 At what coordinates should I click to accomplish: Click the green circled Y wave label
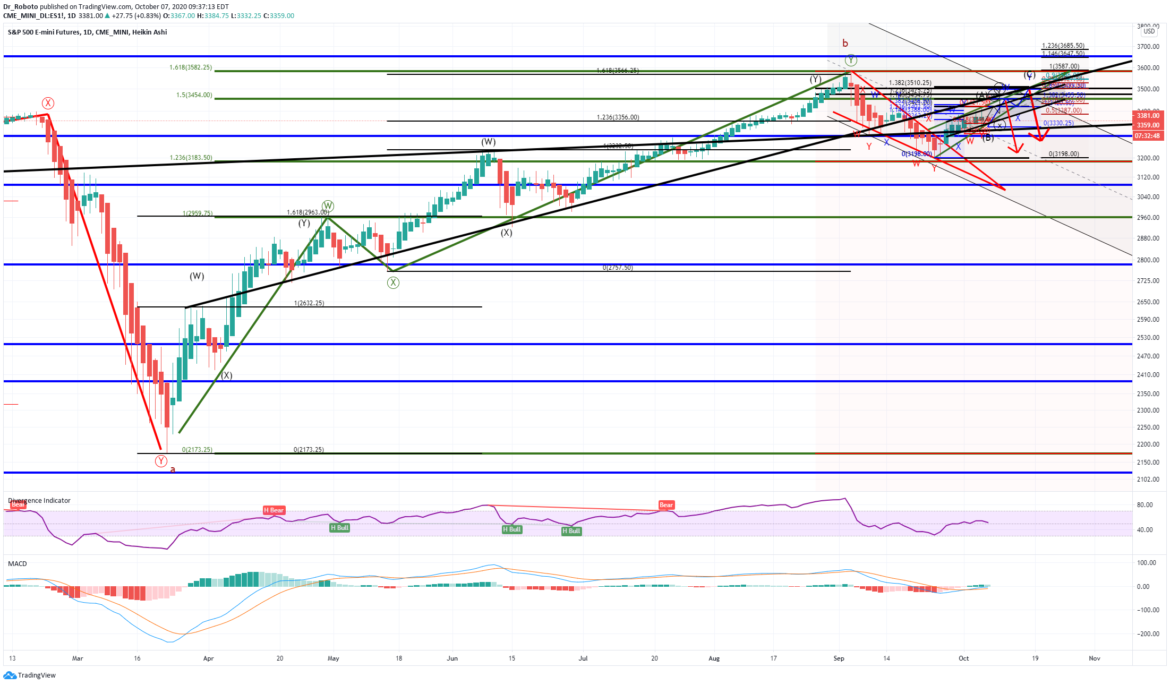pos(851,59)
